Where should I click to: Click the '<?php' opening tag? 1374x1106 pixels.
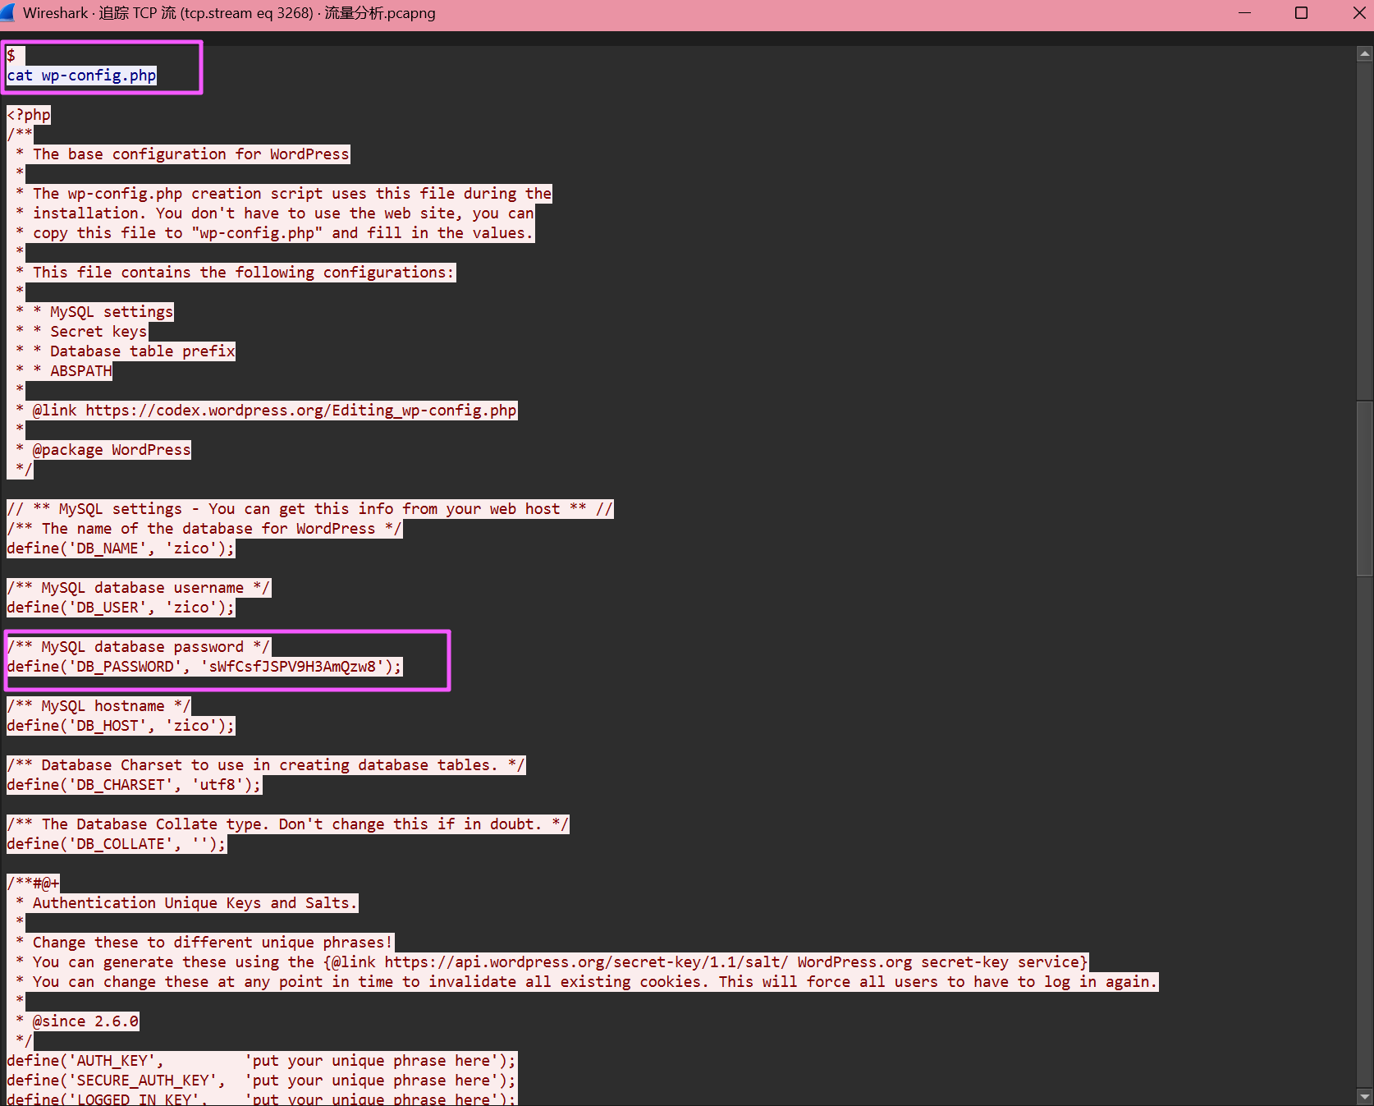(x=29, y=115)
